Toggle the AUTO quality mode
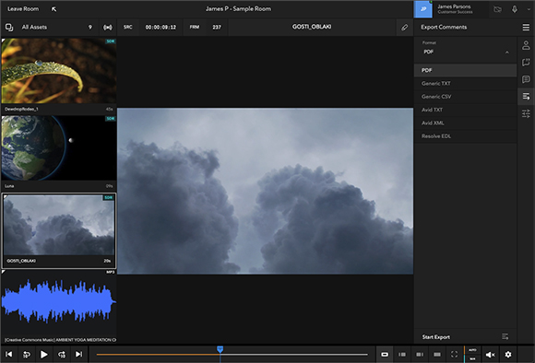 472,350
